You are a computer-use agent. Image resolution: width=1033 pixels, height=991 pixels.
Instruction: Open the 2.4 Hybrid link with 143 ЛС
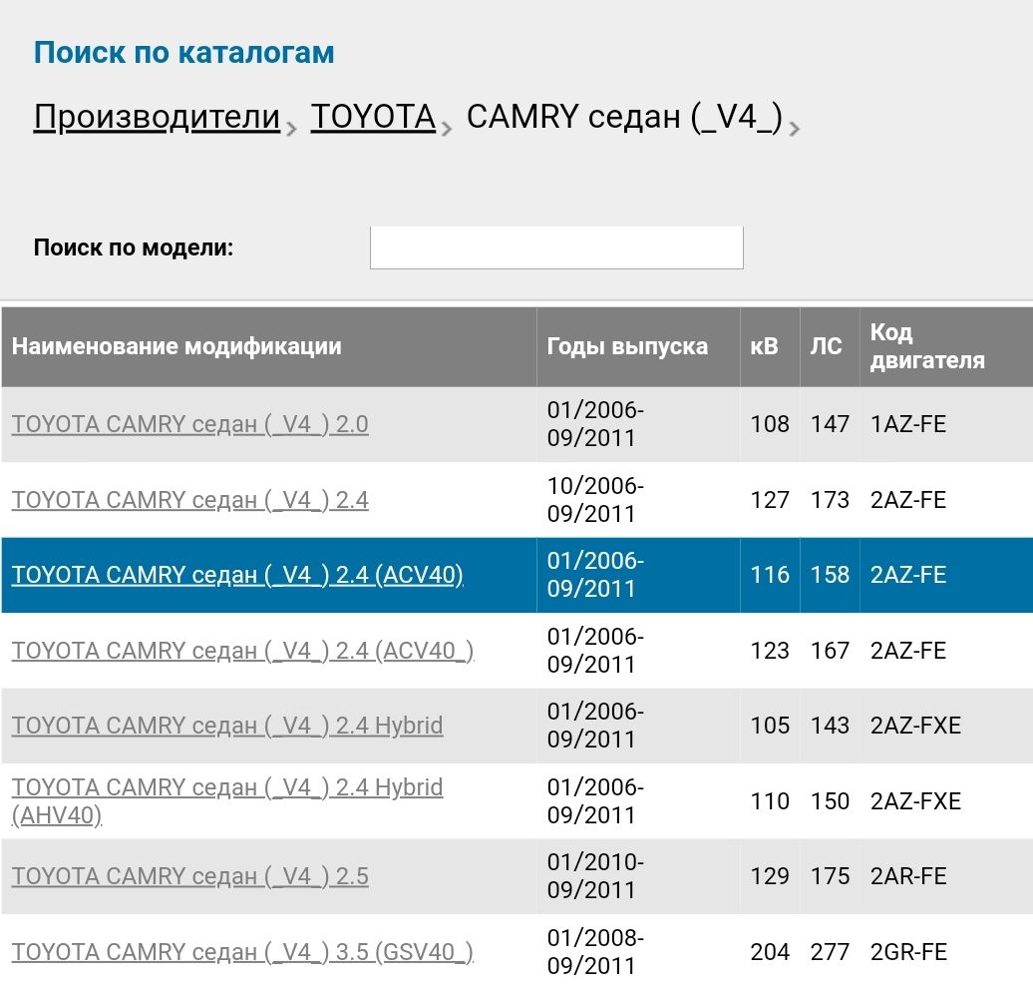227,726
